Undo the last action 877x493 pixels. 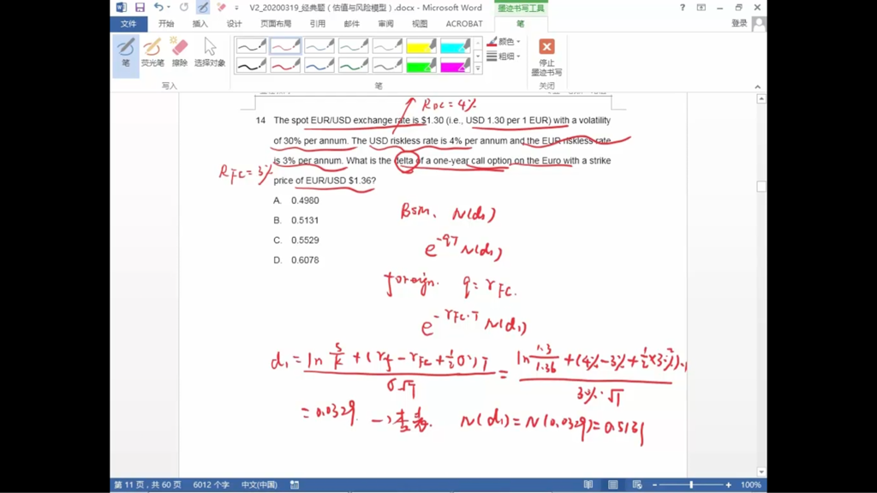point(158,7)
